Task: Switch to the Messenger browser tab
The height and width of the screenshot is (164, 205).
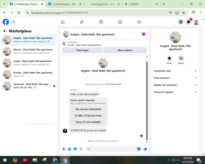Action: tap(26, 4)
